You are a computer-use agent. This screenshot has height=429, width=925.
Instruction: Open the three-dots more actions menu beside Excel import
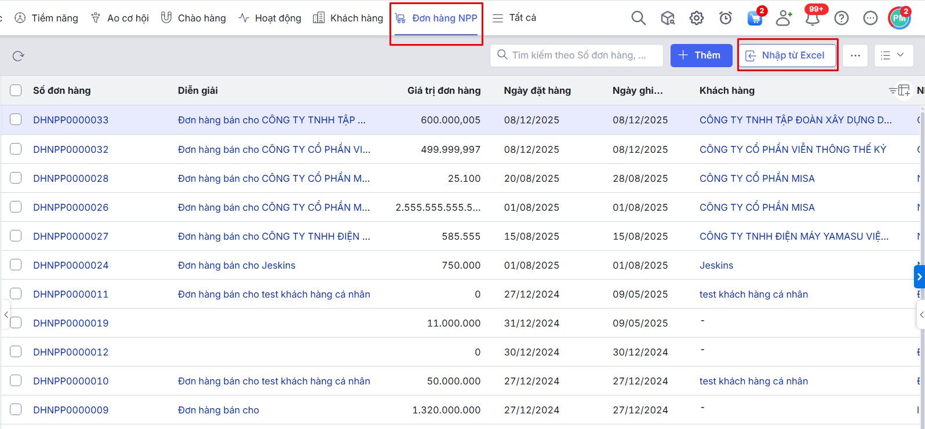pyautogui.click(x=855, y=56)
